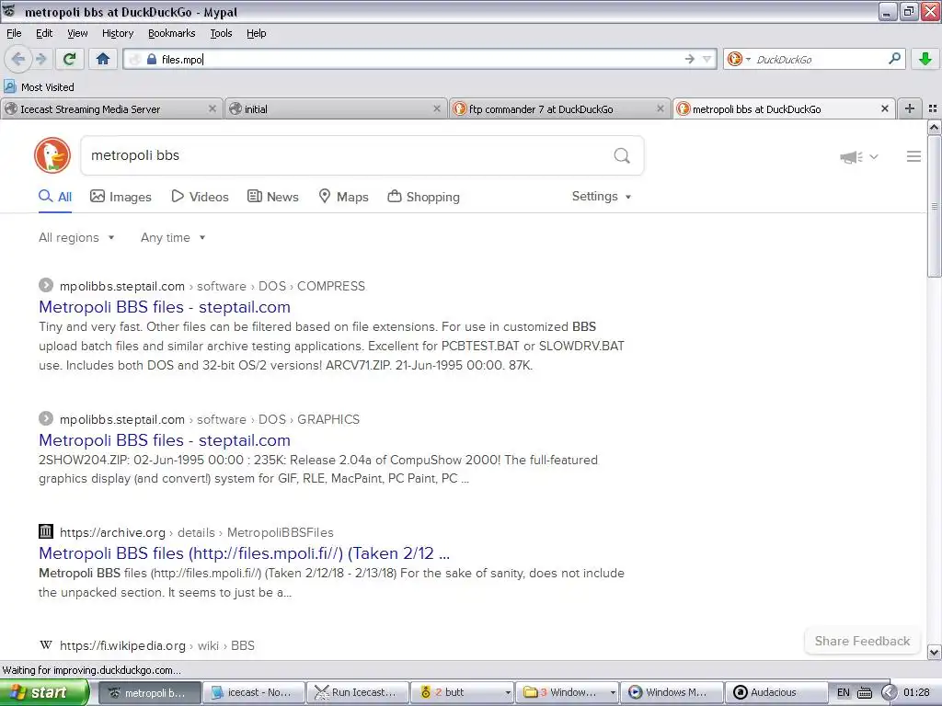This screenshot has width=942, height=706.
Task: Expand the All regions filter
Action: click(76, 238)
